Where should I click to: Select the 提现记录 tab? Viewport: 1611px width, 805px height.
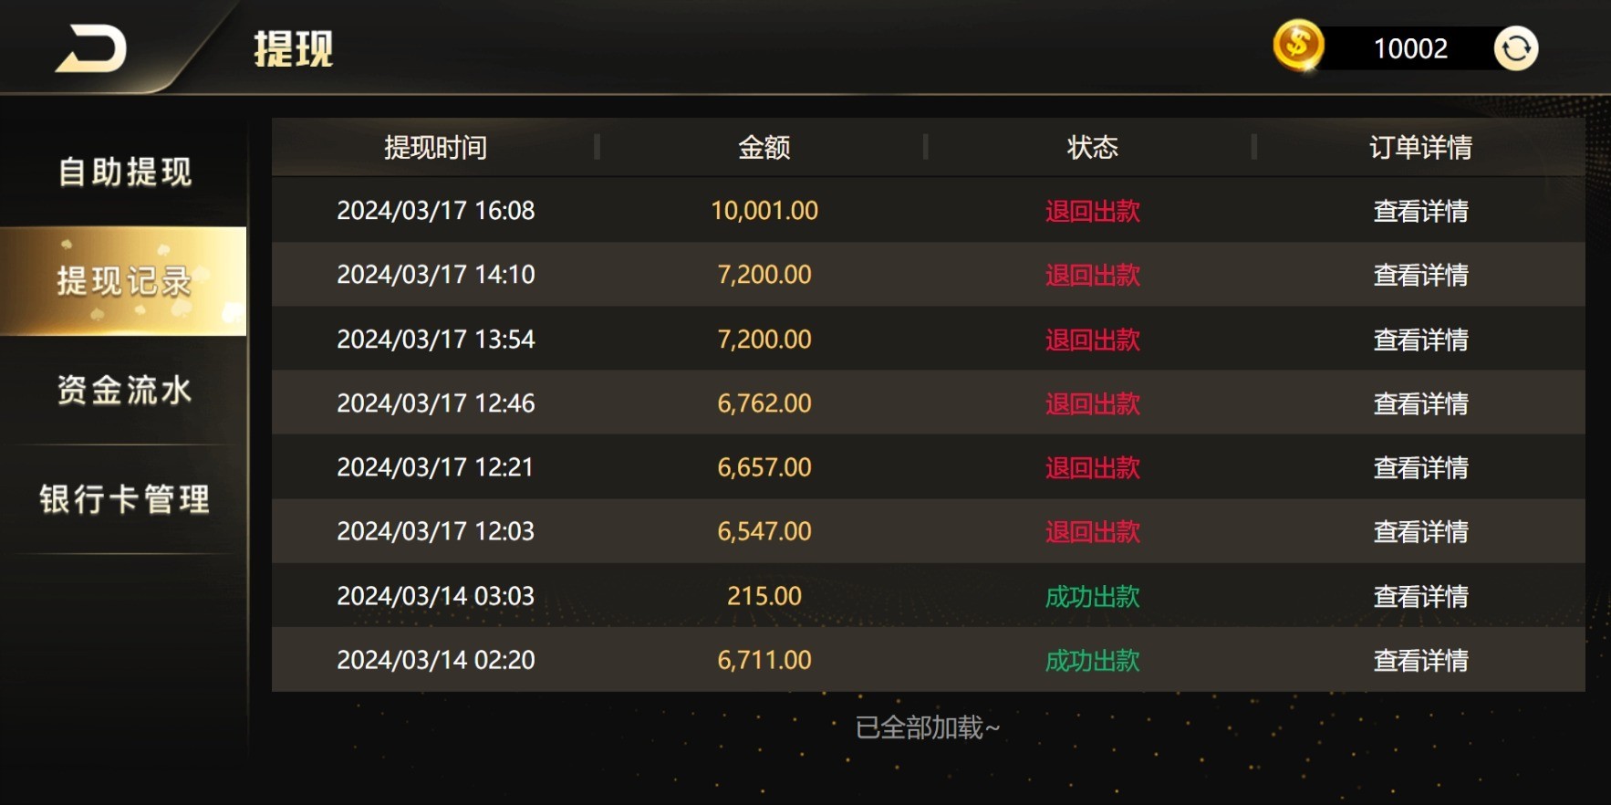125,281
